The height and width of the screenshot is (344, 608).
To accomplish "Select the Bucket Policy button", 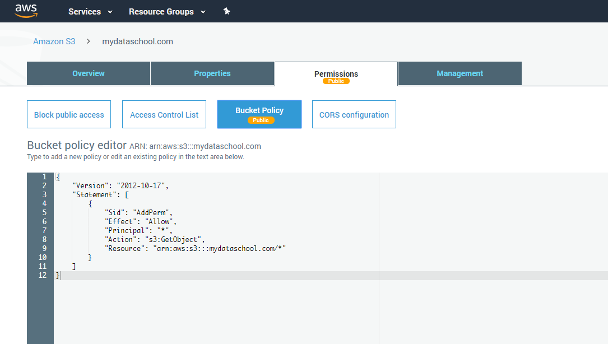I will (259, 114).
